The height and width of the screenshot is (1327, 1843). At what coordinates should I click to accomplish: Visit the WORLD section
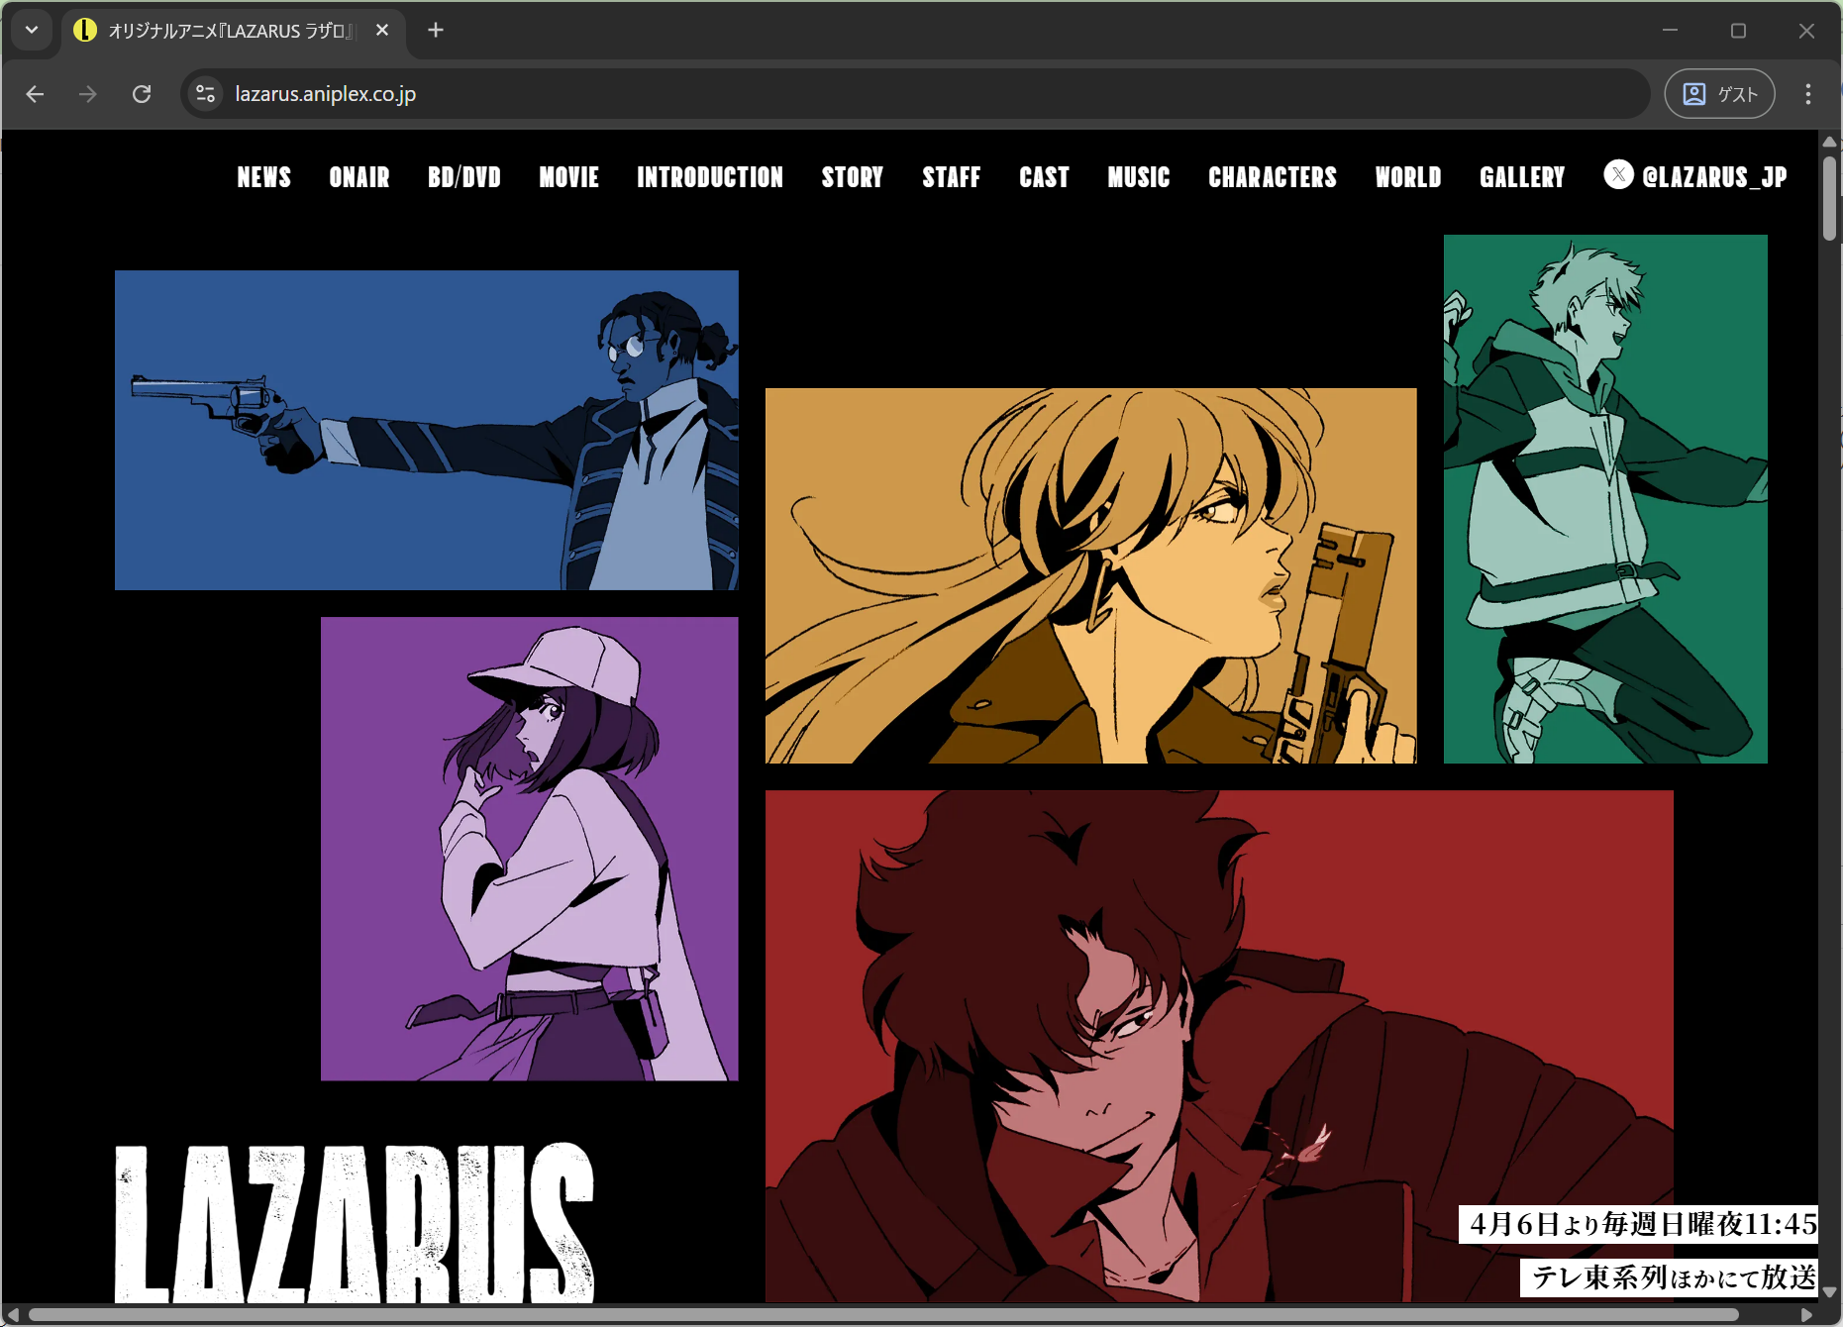1408,177
